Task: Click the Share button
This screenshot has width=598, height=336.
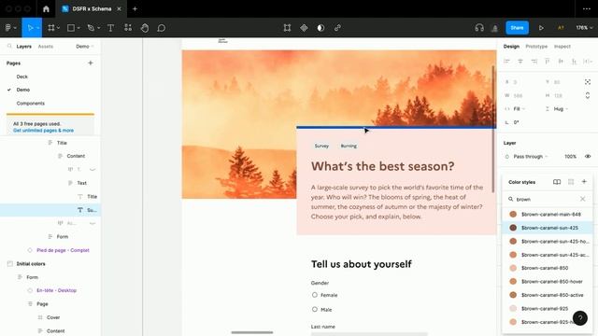Action: (517, 28)
